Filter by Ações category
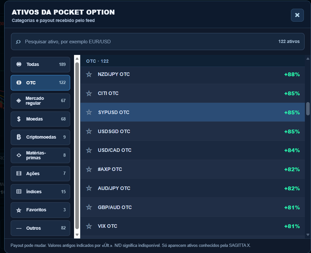 coord(40,174)
